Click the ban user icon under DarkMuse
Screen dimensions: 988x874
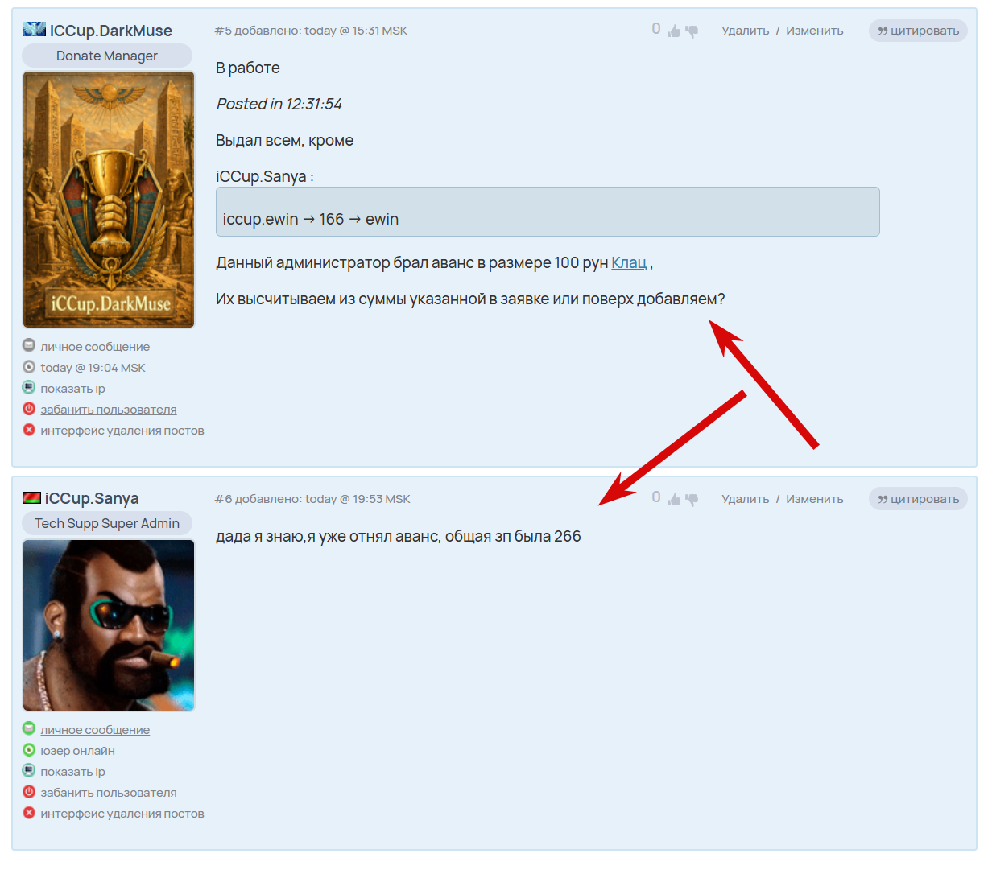[x=29, y=409]
